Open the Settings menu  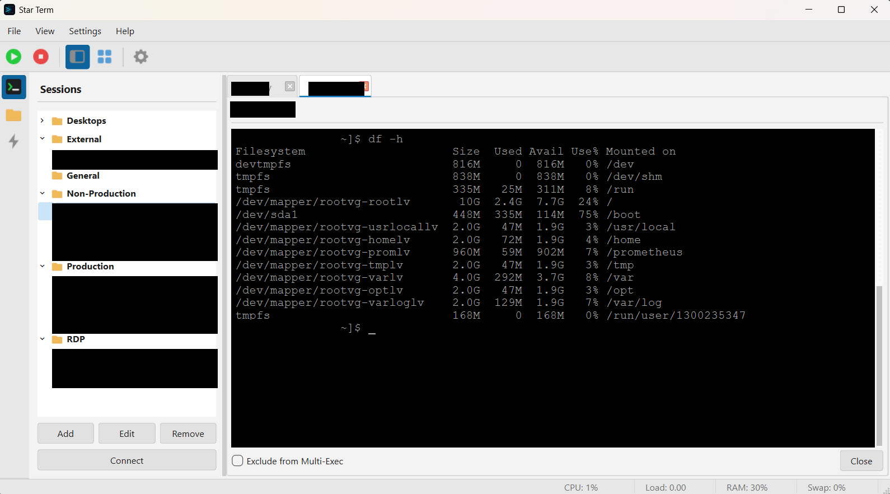click(x=85, y=31)
